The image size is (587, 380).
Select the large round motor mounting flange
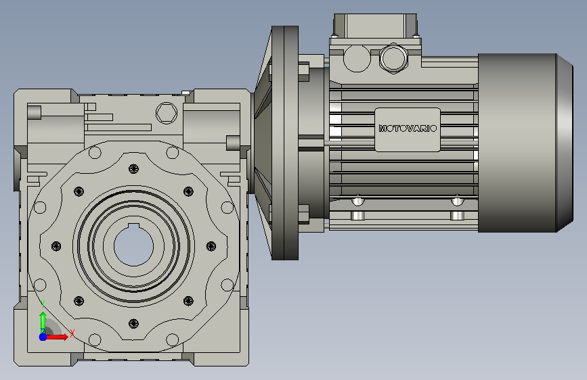[x=284, y=143]
